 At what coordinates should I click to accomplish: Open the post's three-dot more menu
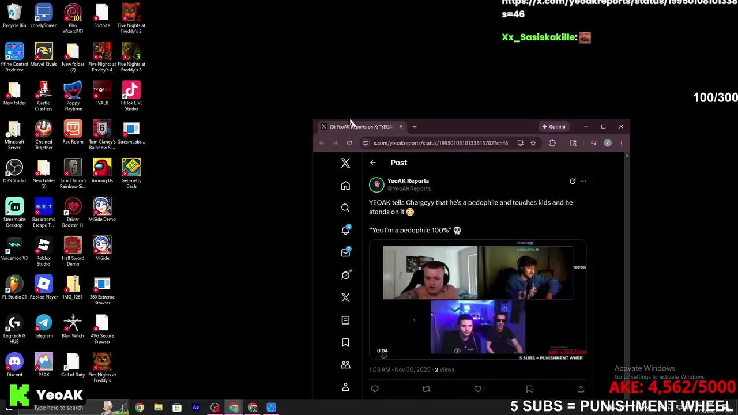click(583, 181)
